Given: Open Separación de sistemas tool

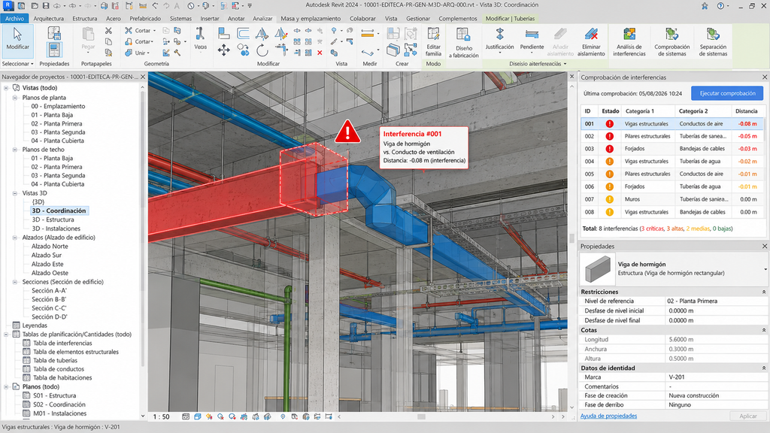Looking at the screenshot, I should pos(713,42).
